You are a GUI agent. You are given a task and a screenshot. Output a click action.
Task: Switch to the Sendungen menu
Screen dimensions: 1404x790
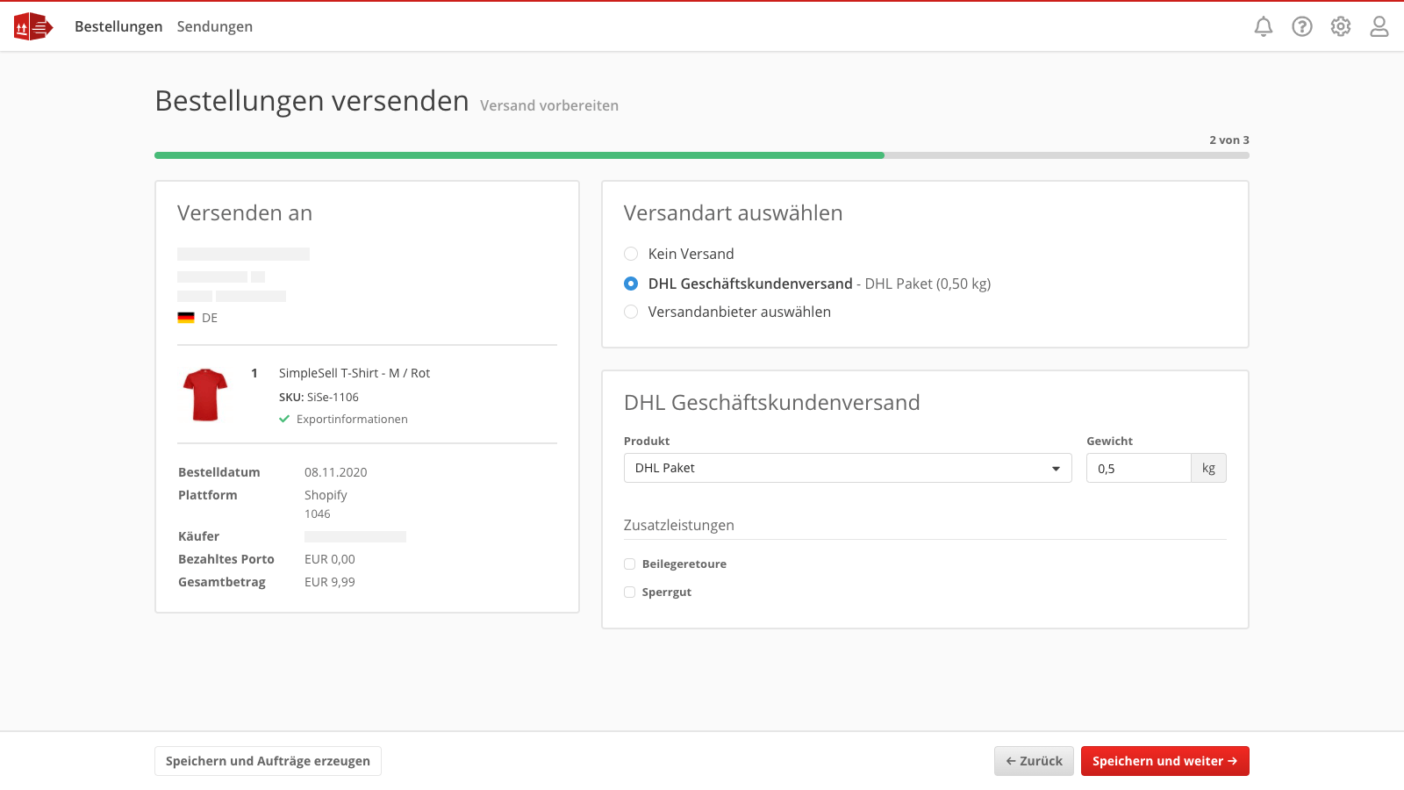pos(215,26)
